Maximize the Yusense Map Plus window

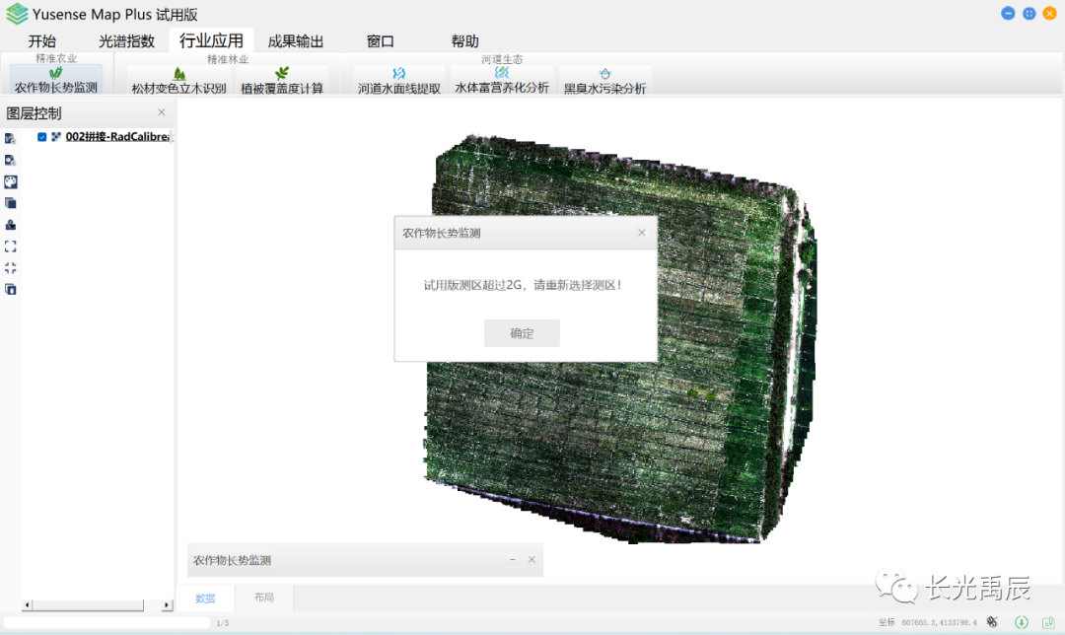tap(1029, 14)
